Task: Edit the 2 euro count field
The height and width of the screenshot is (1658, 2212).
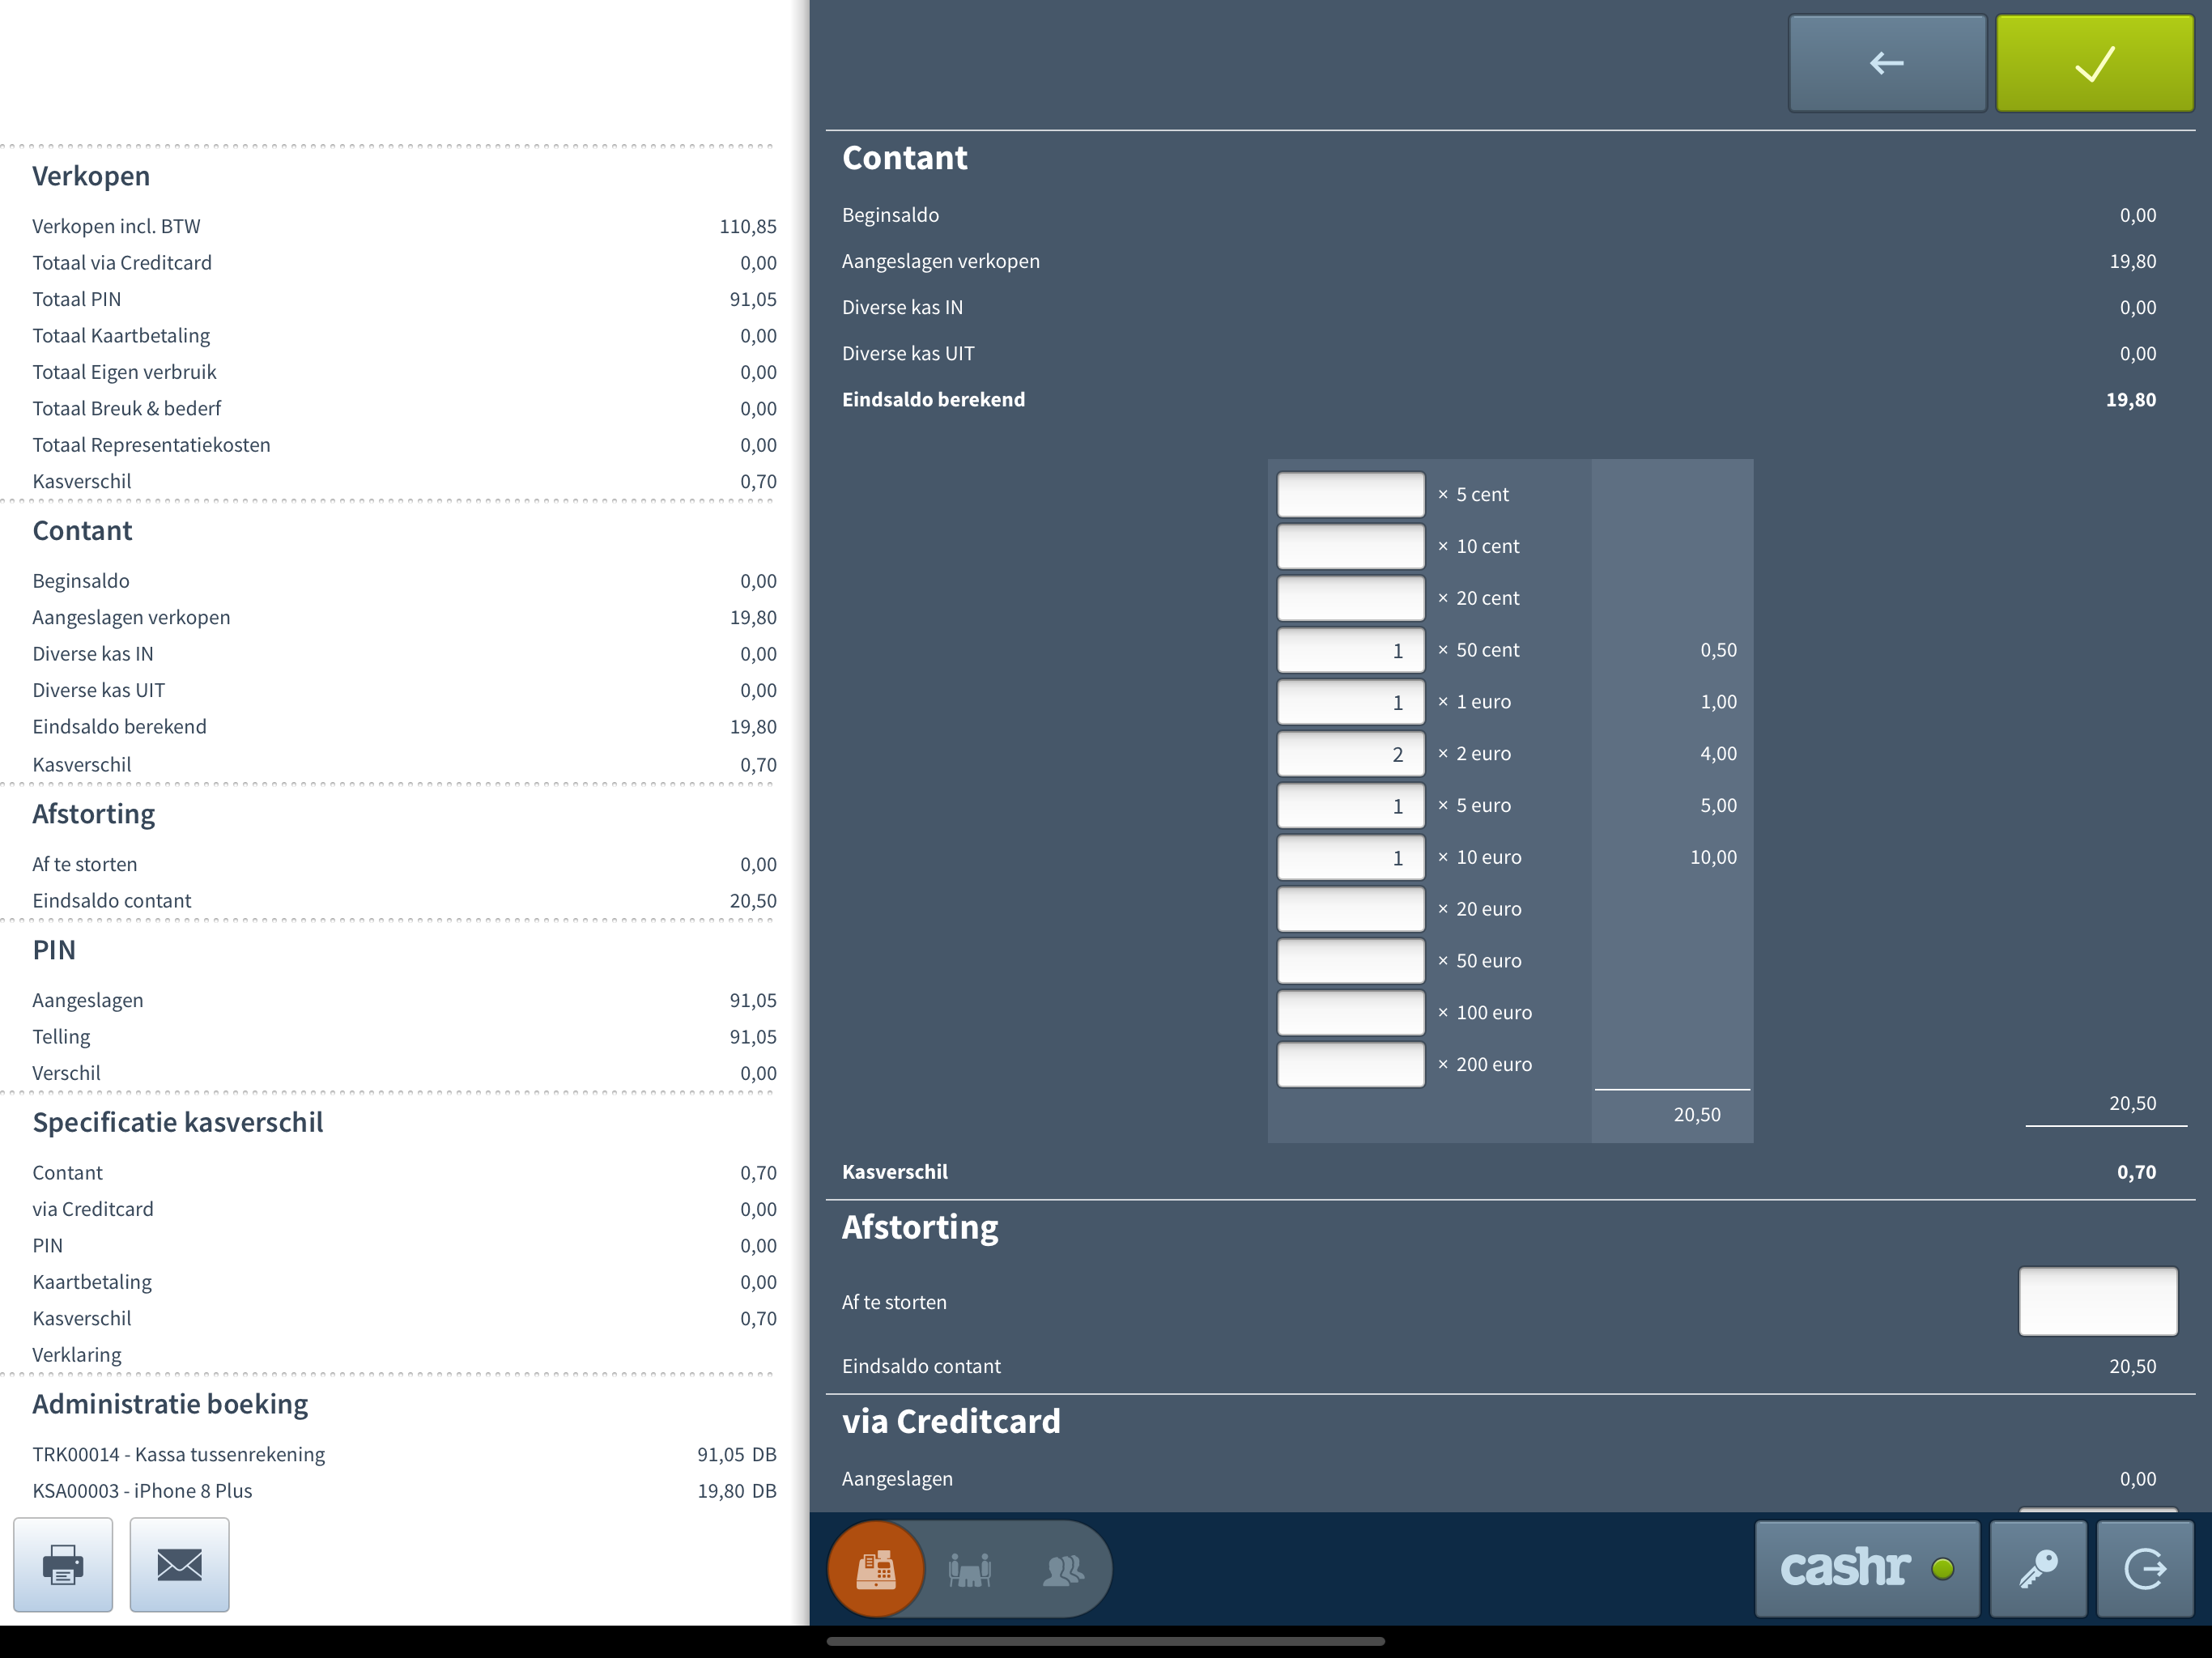Action: tap(1350, 754)
